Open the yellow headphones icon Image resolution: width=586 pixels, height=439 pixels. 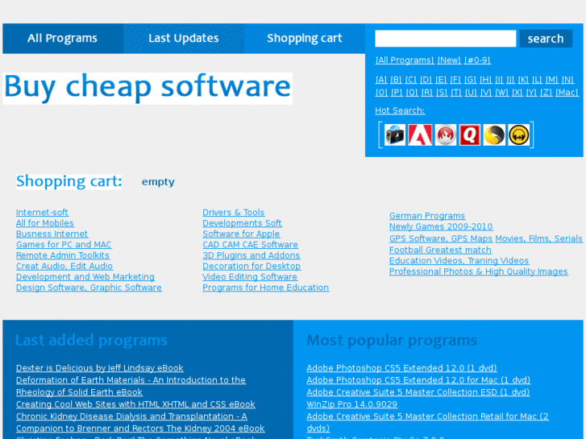click(519, 135)
